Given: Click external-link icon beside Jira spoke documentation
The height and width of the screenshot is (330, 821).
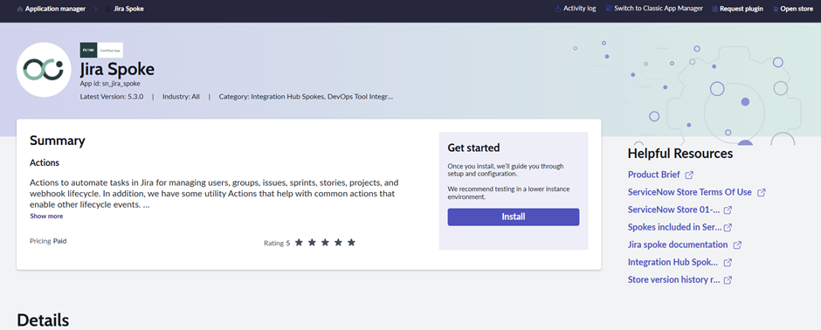Looking at the screenshot, I should [737, 244].
